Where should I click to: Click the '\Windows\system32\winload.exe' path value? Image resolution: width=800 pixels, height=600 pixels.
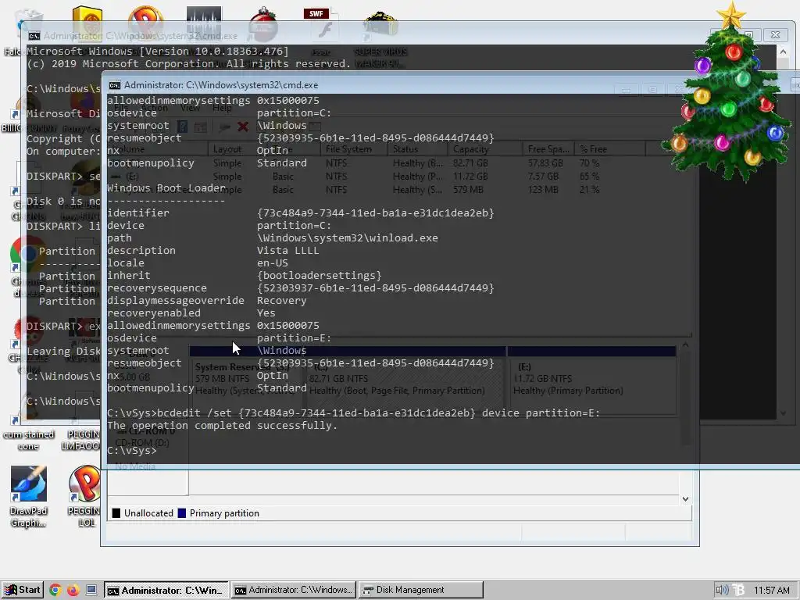tap(348, 238)
